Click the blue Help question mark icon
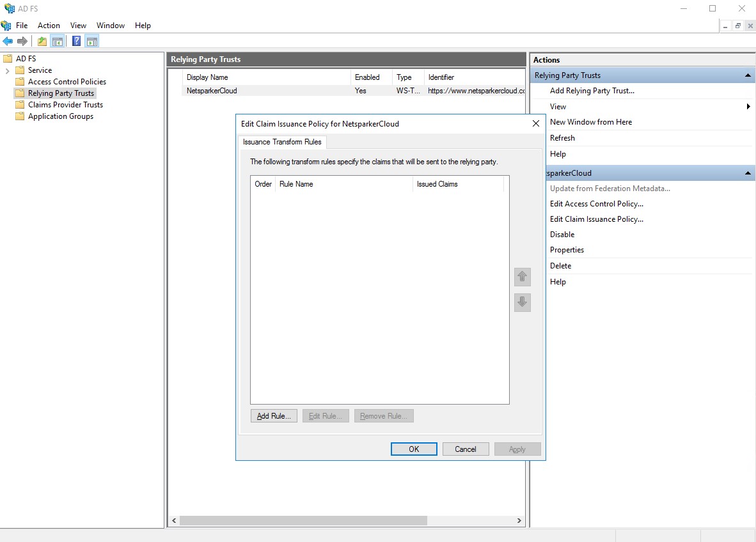 click(76, 42)
